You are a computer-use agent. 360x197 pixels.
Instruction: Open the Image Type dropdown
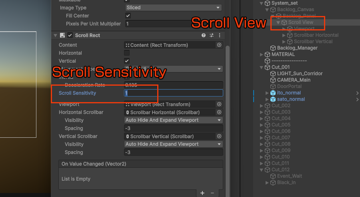tap(173, 8)
